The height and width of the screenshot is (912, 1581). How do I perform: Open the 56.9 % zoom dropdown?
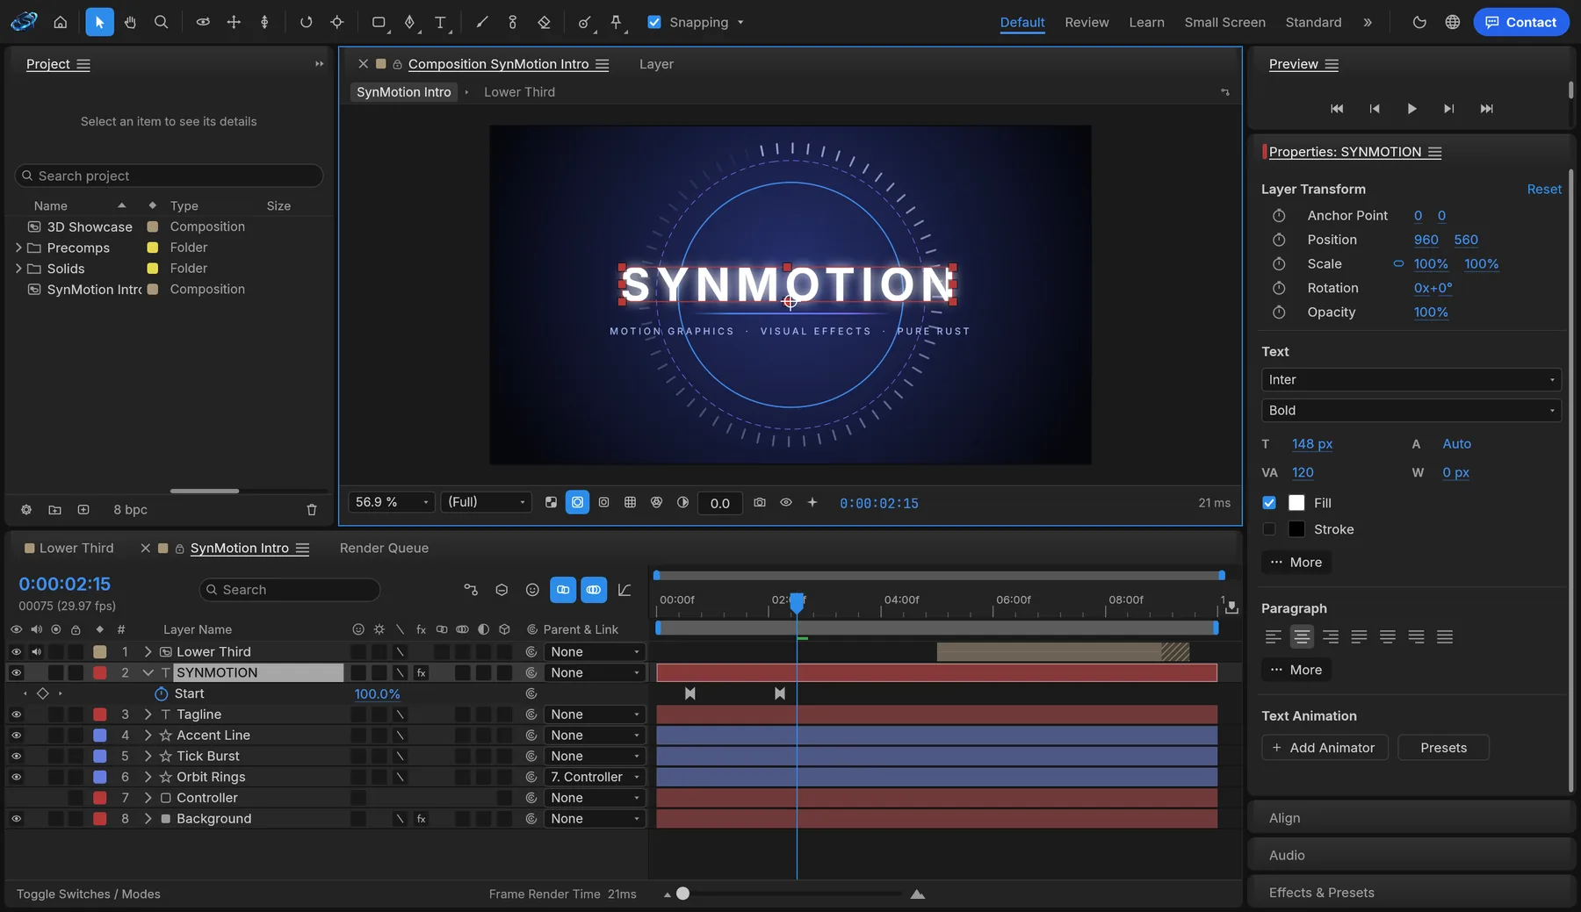point(391,502)
